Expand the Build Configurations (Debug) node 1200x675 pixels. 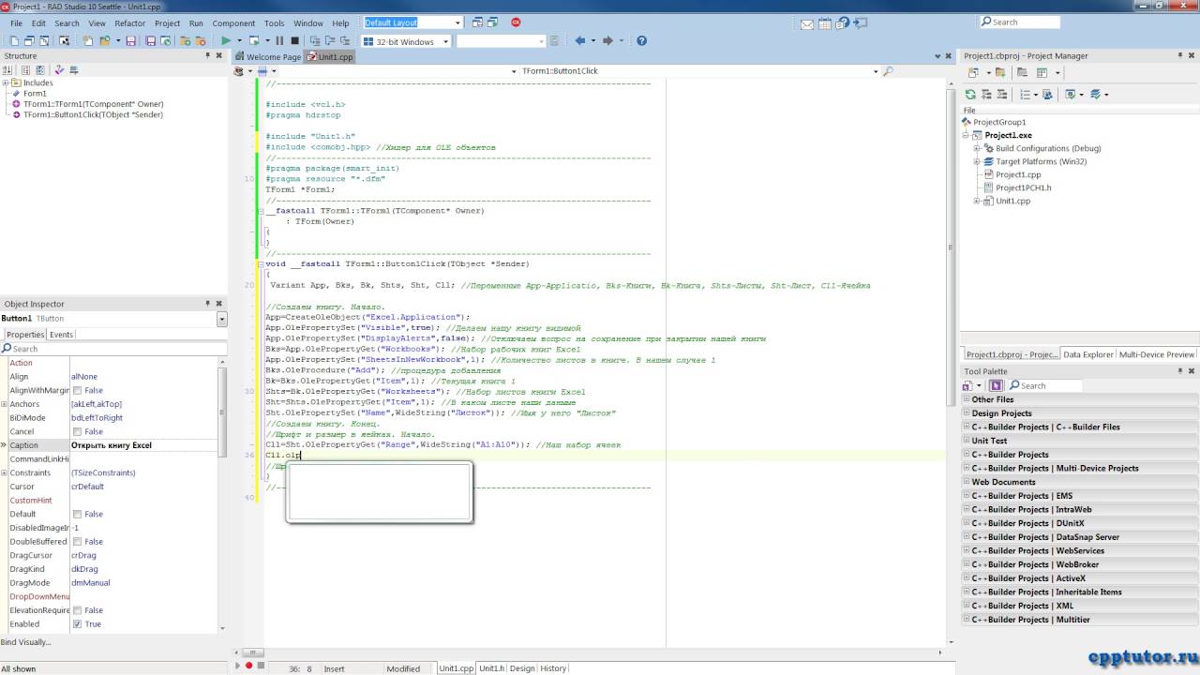click(x=977, y=148)
